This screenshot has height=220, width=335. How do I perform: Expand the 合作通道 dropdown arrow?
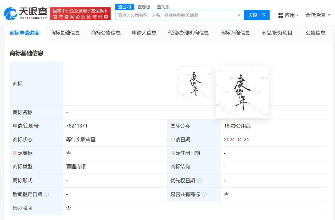pyautogui.click(x=329, y=15)
